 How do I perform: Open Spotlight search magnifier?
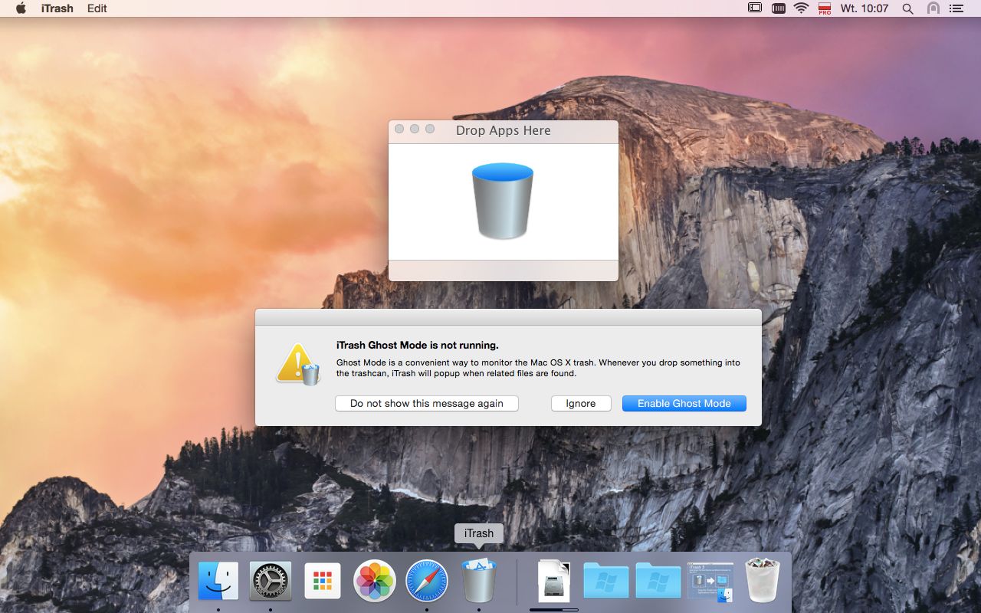click(908, 8)
